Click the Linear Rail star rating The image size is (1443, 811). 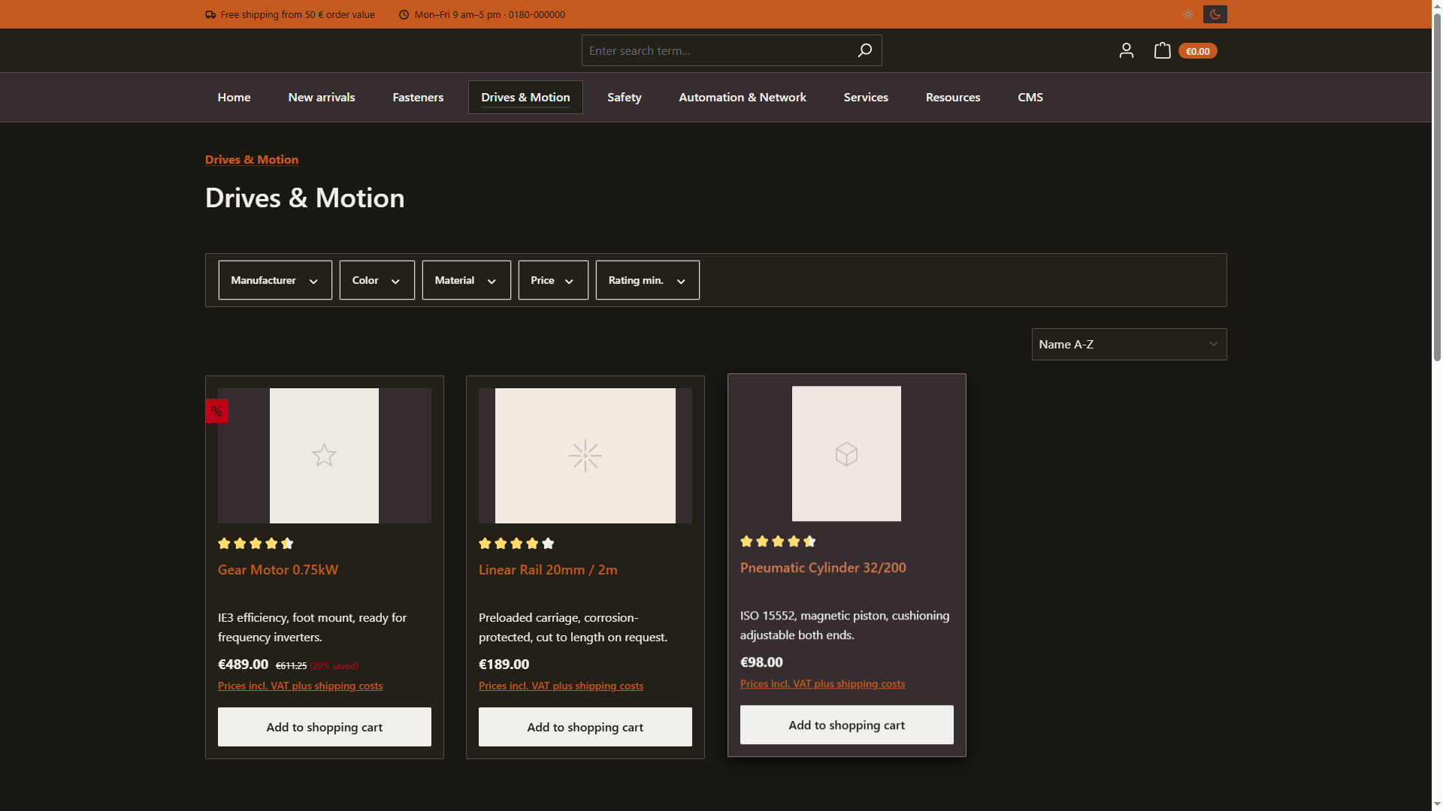pos(516,544)
